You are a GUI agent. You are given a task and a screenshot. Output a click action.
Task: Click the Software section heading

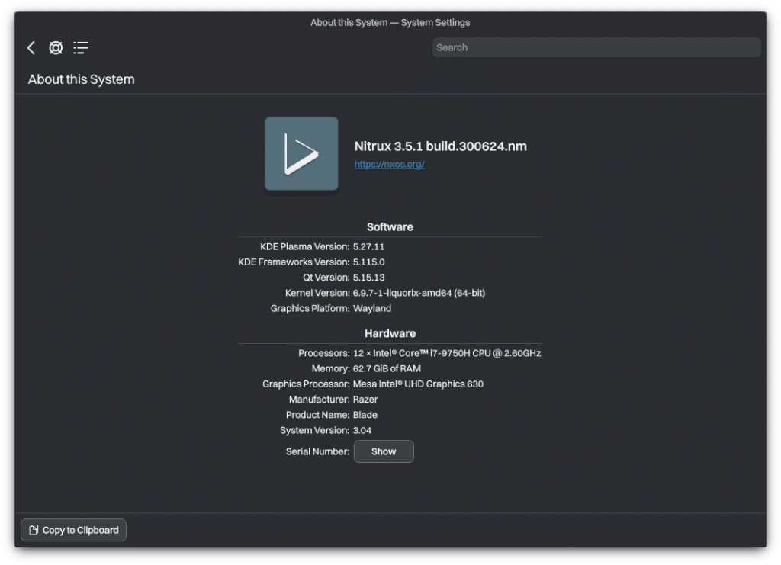(390, 227)
